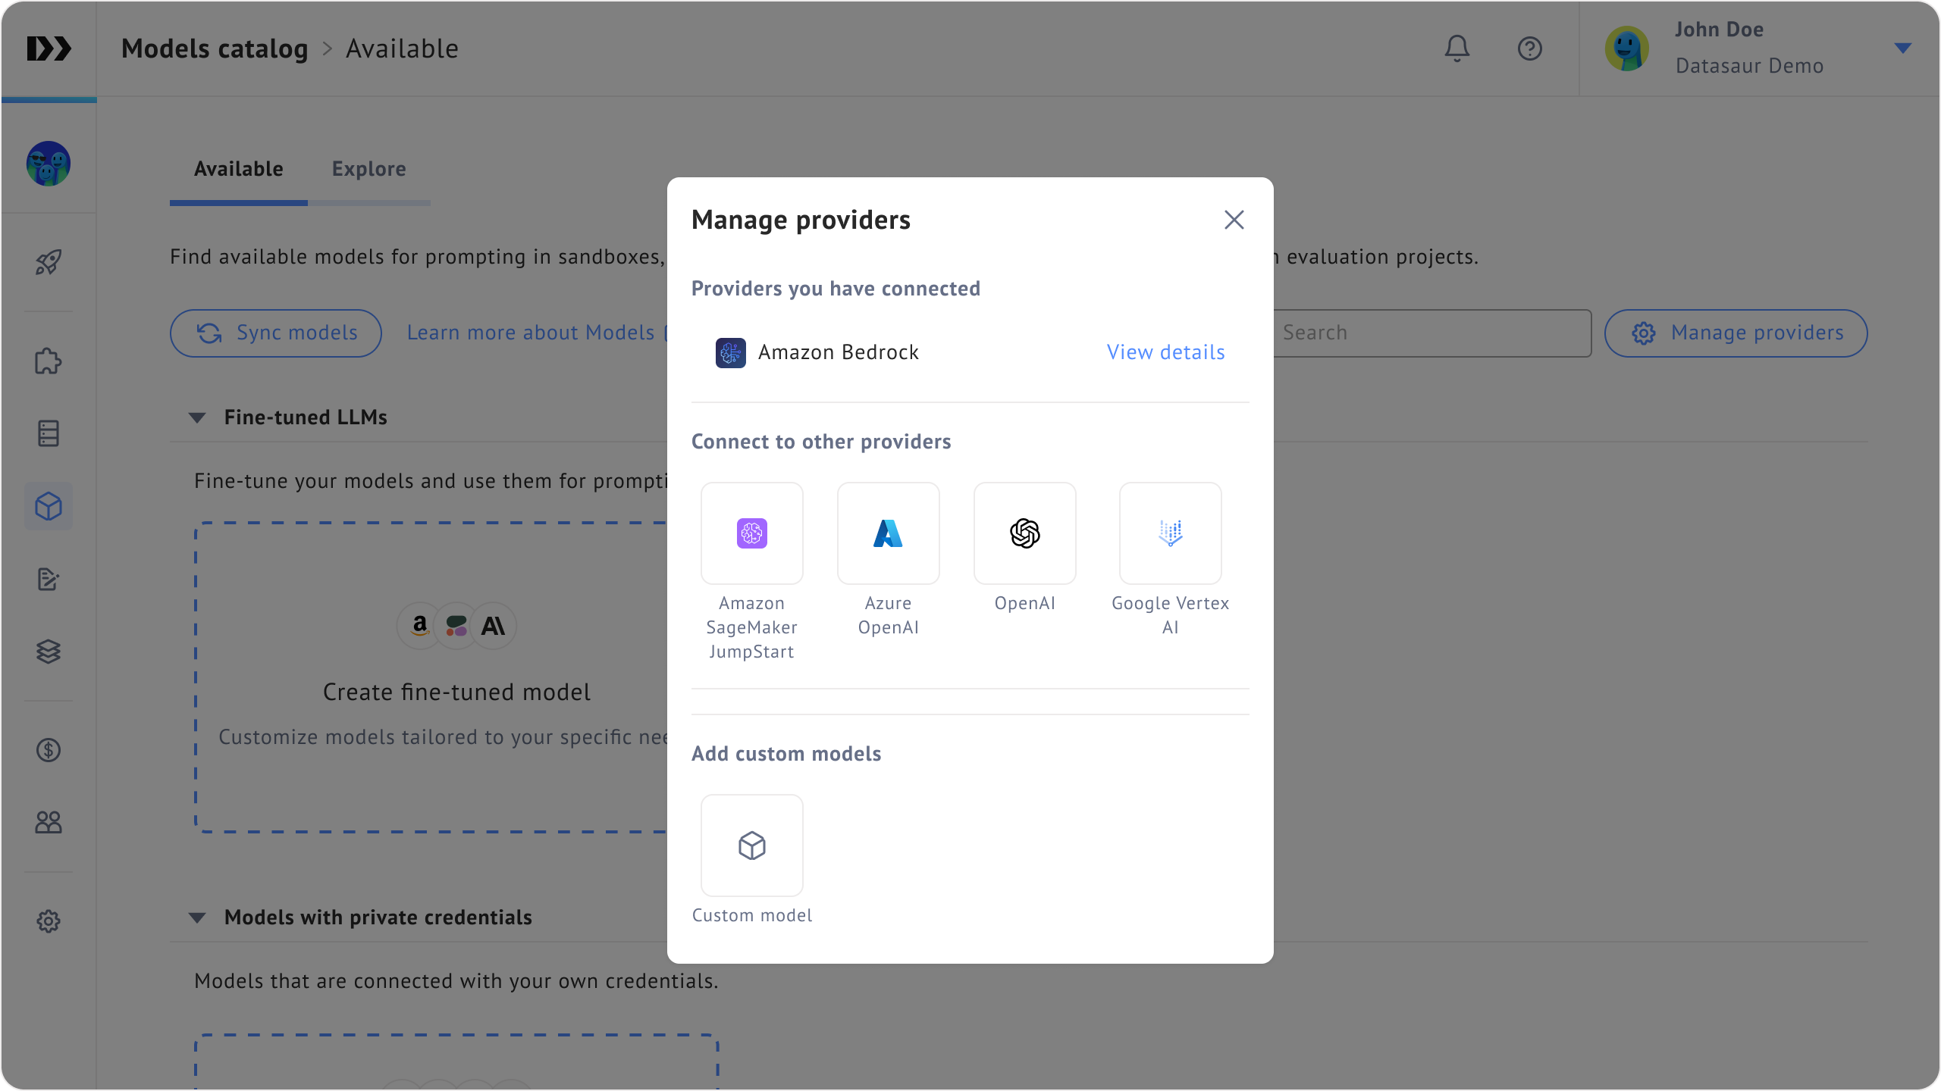The image size is (1941, 1091).
Task: Collapse the Fine-tuned LLMs section
Action: 197,417
